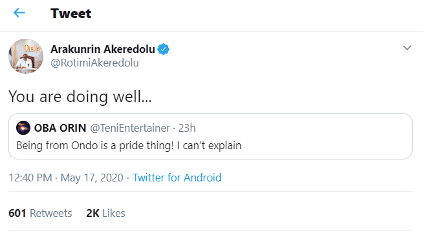The image size is (423, 235).
Task: Open Arakunrin Akeredolu's profile picture
Action: pyautogui.click(x=26, y=56)
